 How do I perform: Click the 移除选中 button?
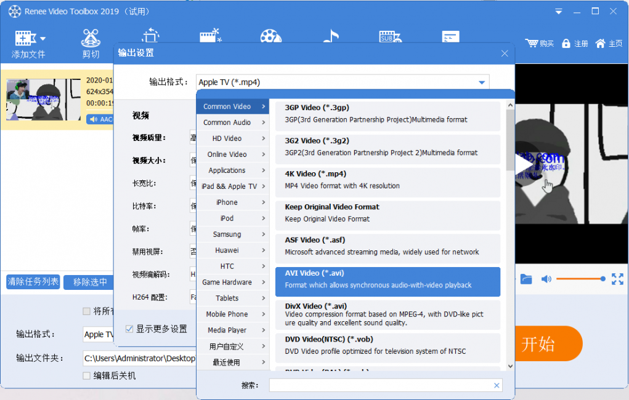click(89, 282)
